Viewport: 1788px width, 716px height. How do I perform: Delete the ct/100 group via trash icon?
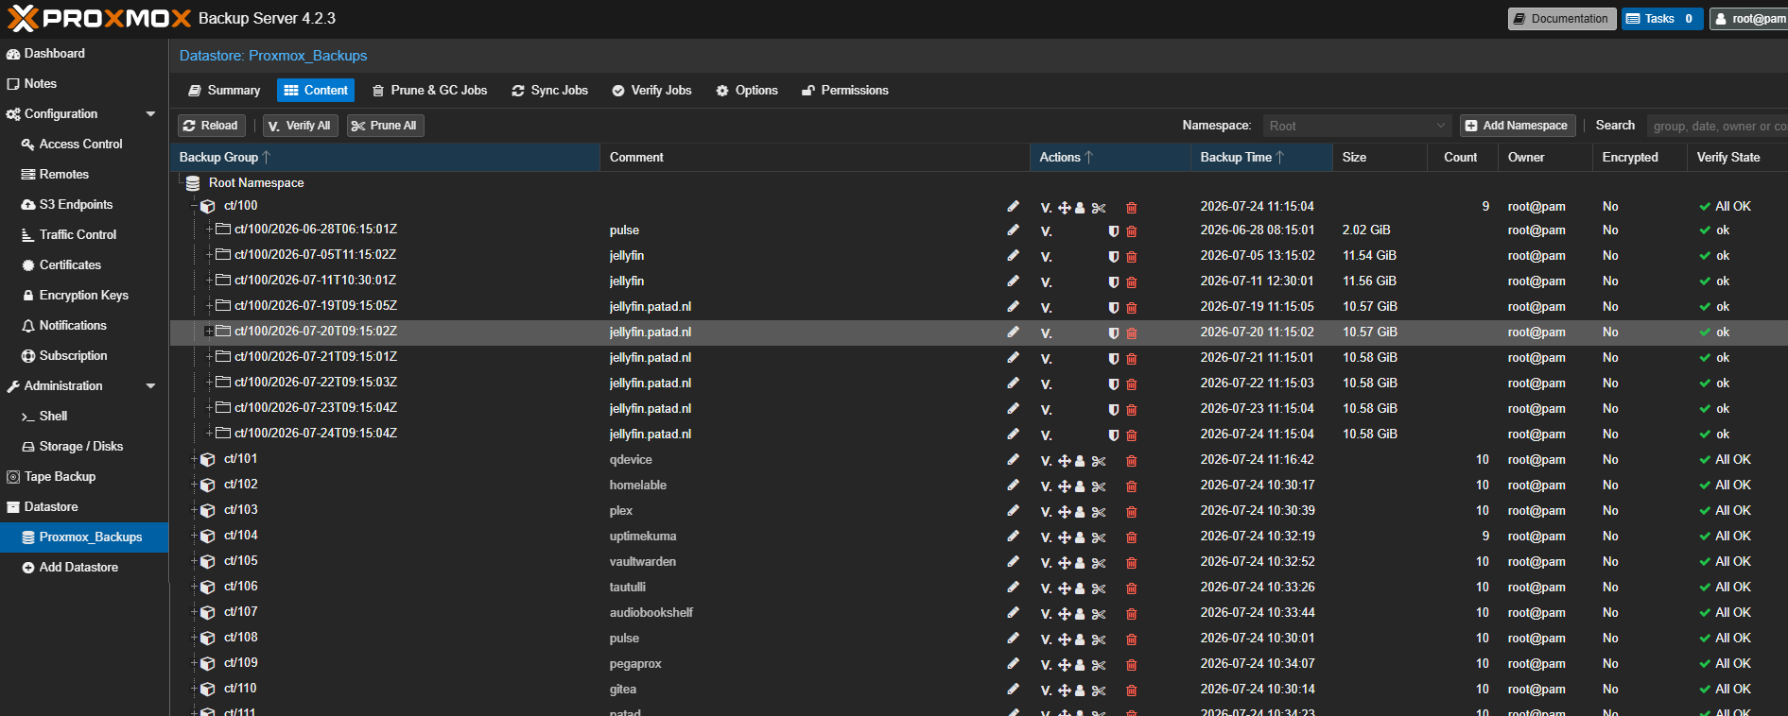1131,208
